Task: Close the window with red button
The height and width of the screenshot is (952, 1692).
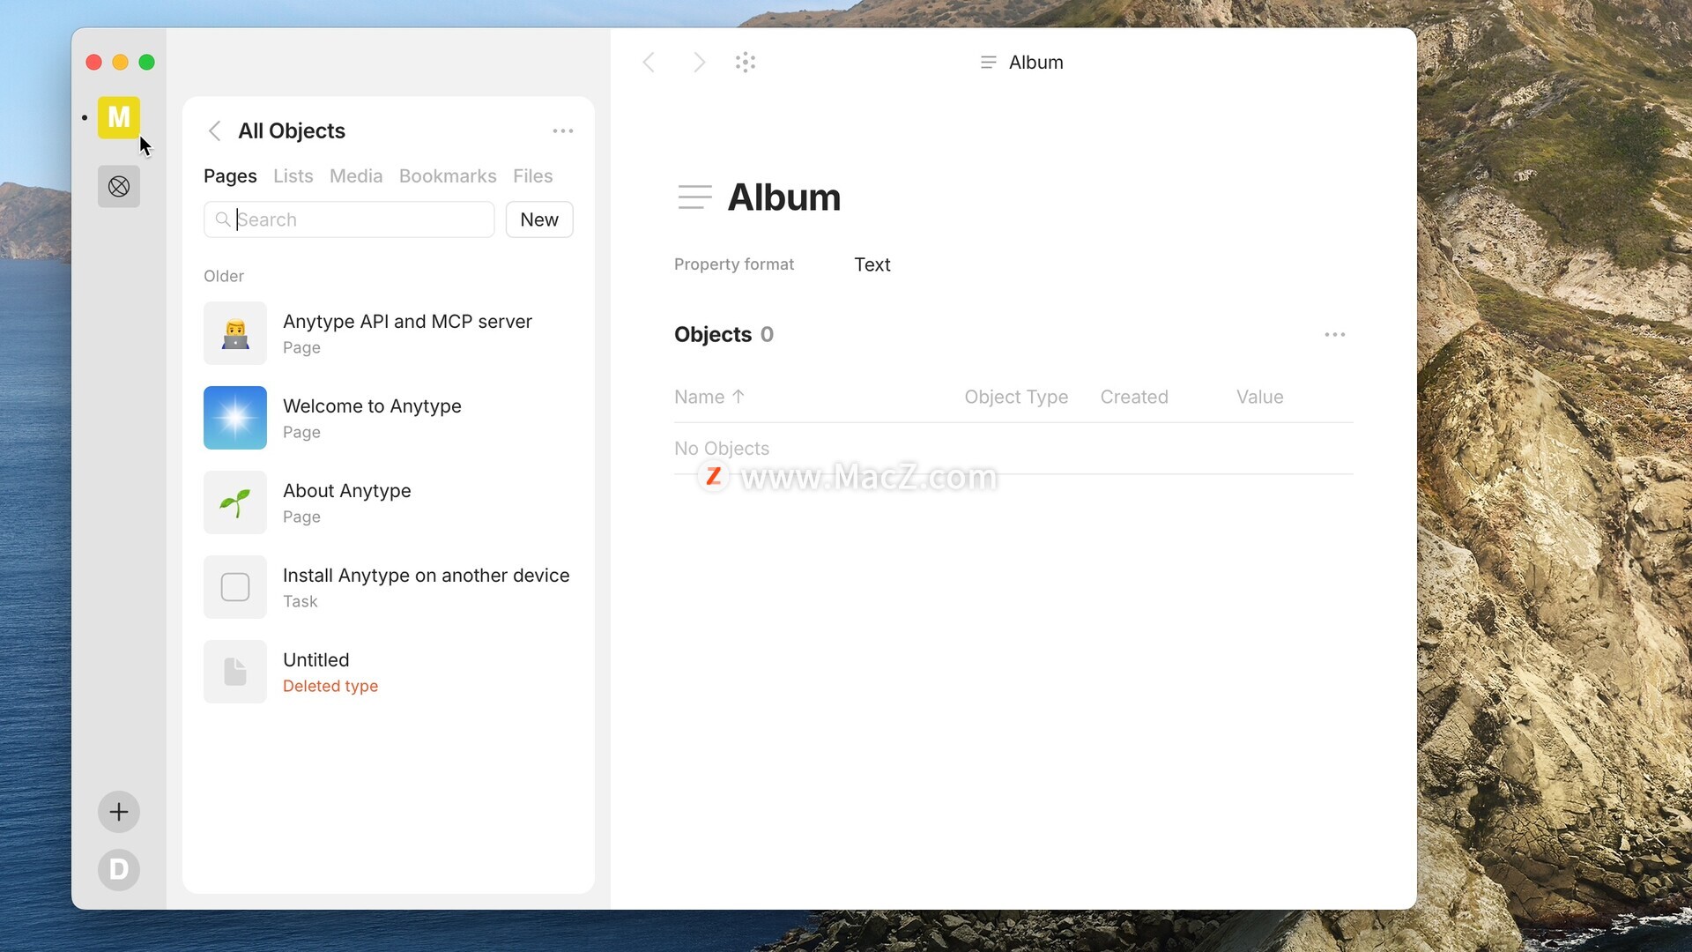Action: coord(93,63)
